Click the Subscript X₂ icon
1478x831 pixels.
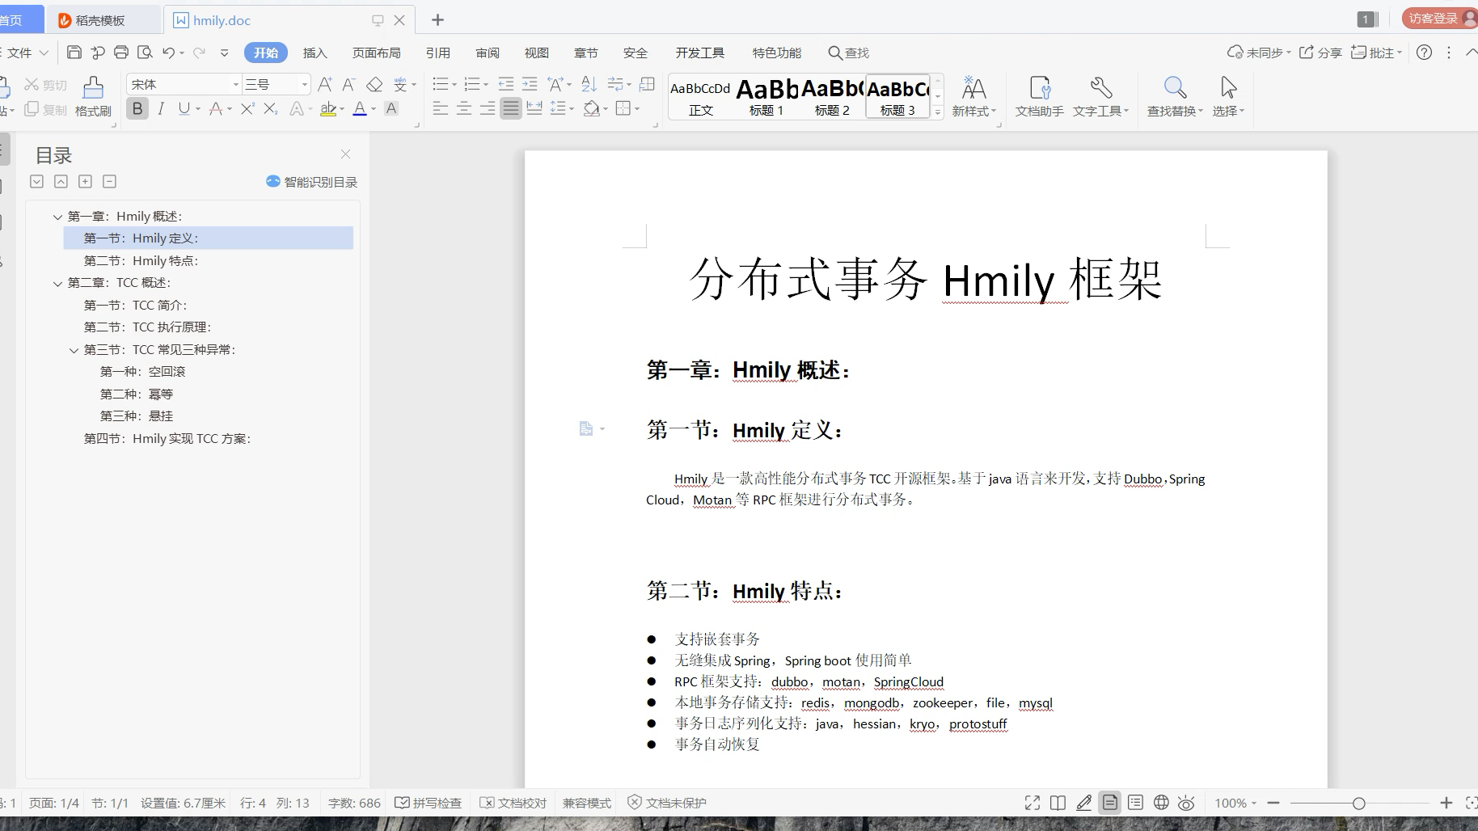pos(271,108)
